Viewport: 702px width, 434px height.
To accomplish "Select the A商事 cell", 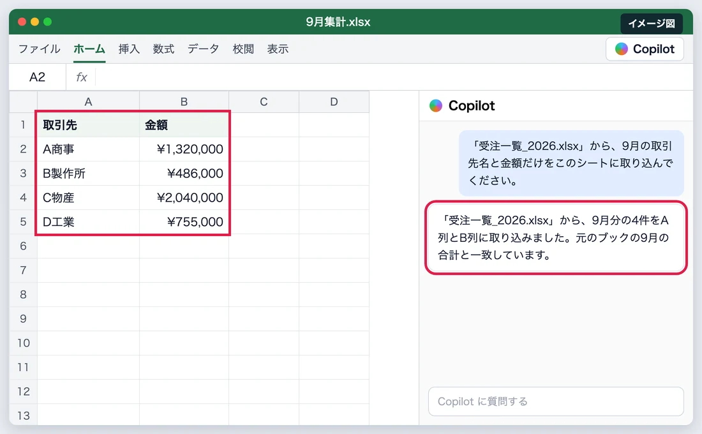I will pyautogui.click(x=88, y=149).
